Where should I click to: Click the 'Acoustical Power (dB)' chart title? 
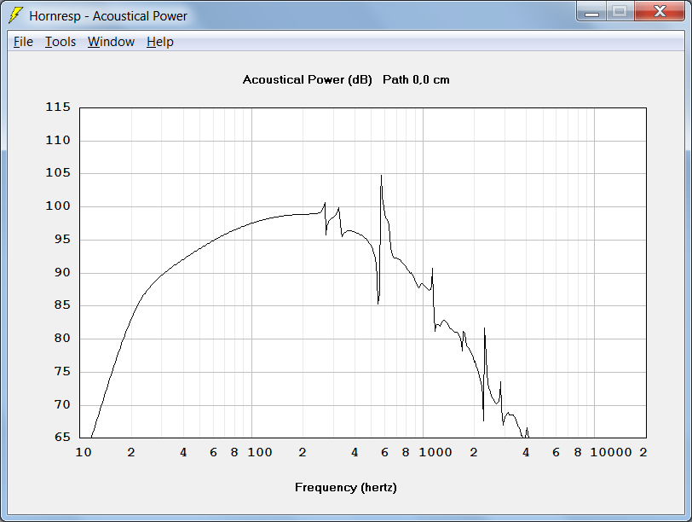pyautogui.click(x=307, y=79)
